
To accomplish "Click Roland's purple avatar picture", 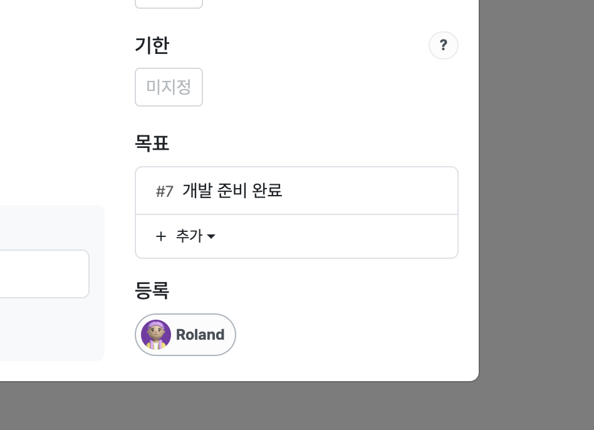I will point(155,335).
